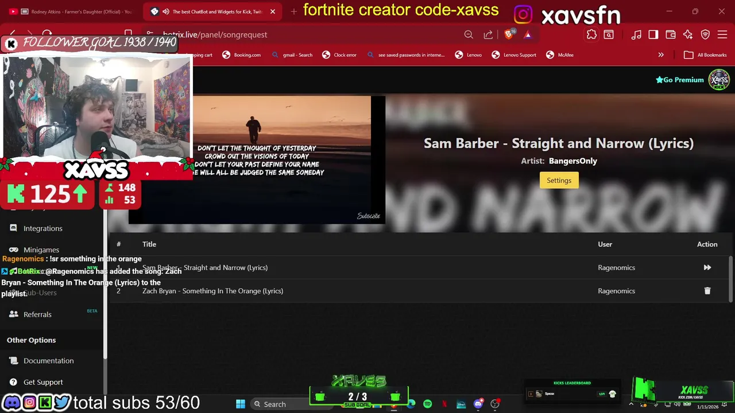The image size is (735, 413).
Task: Open OBS Studio from the taskbar
Action: coord(494,404)
